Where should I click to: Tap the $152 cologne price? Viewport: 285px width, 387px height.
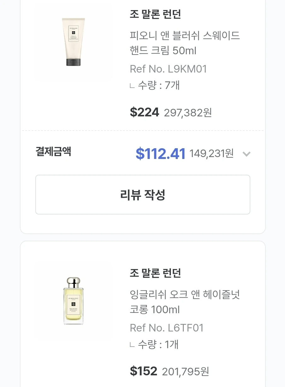(x=143, y=371)
